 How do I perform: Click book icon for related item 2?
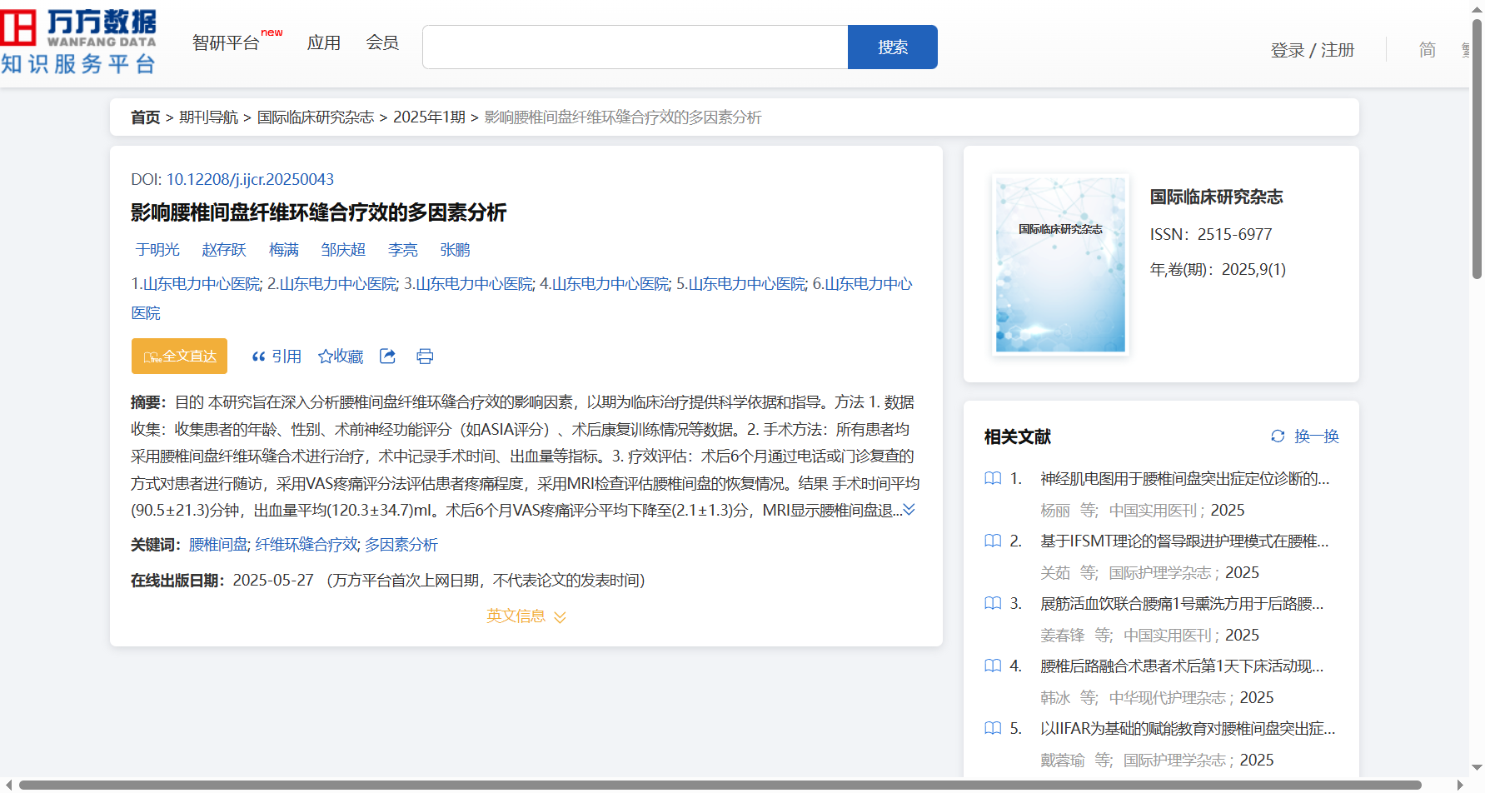tap(993, 541)
